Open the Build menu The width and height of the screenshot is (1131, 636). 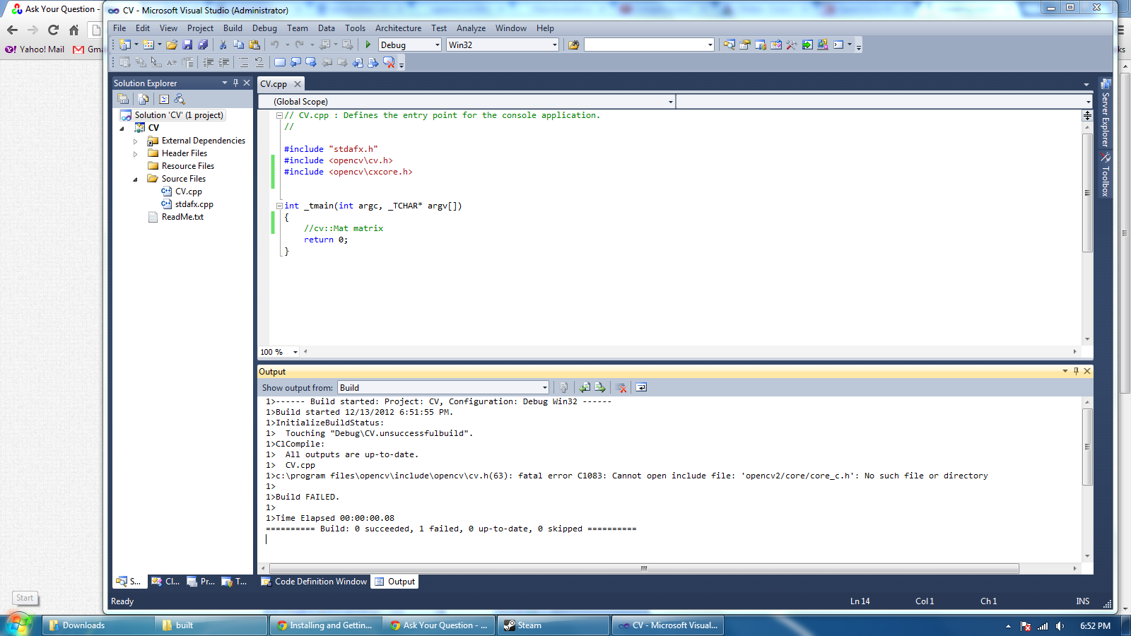pyautogui.click(x=233, y=28)
